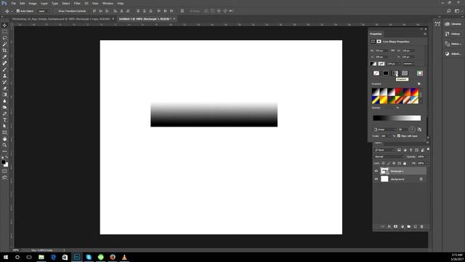This screenshot has width=465, height=262.
Task: Select the Rectangular Marquee tool
Action: click(4, 31)
